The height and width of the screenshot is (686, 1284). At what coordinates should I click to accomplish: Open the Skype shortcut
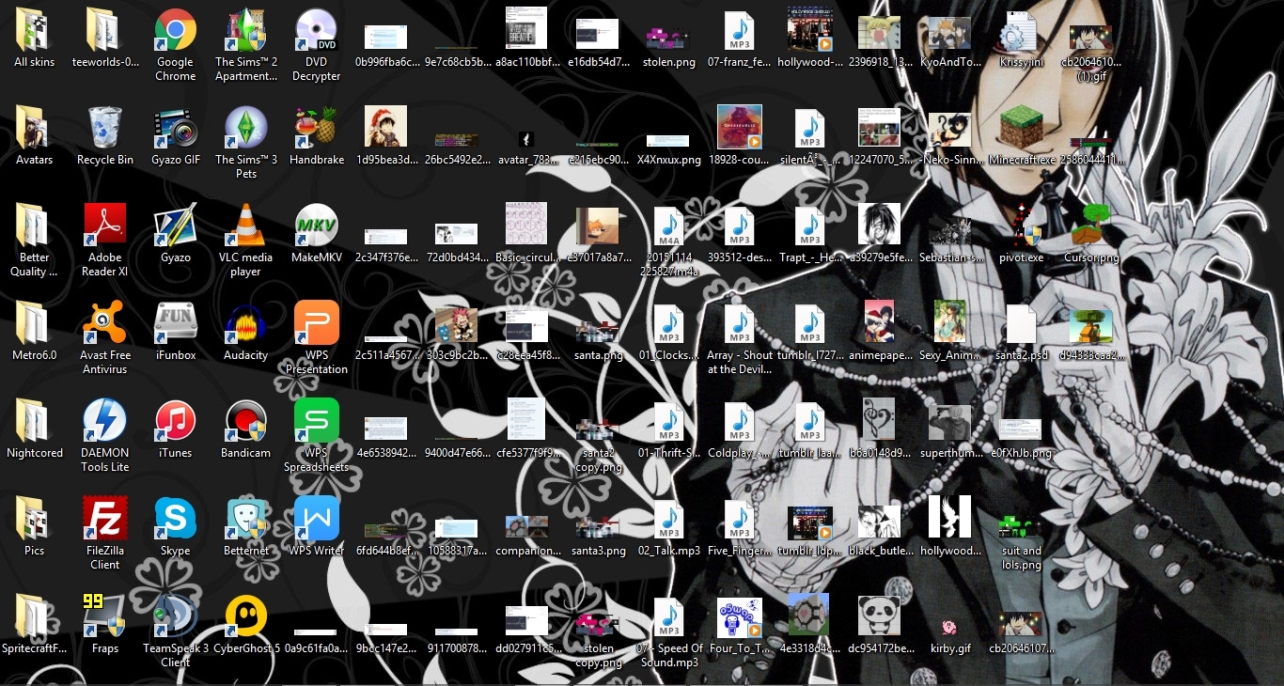(x=176, y=520)
